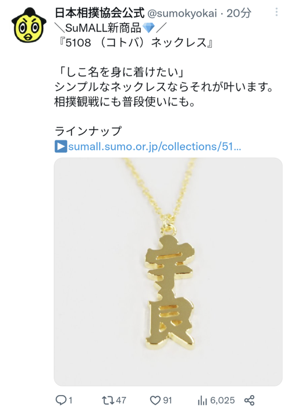Screen dimensions: 291x412
Task: Retweet the post using the repost icon
Action: click(108, 400)
